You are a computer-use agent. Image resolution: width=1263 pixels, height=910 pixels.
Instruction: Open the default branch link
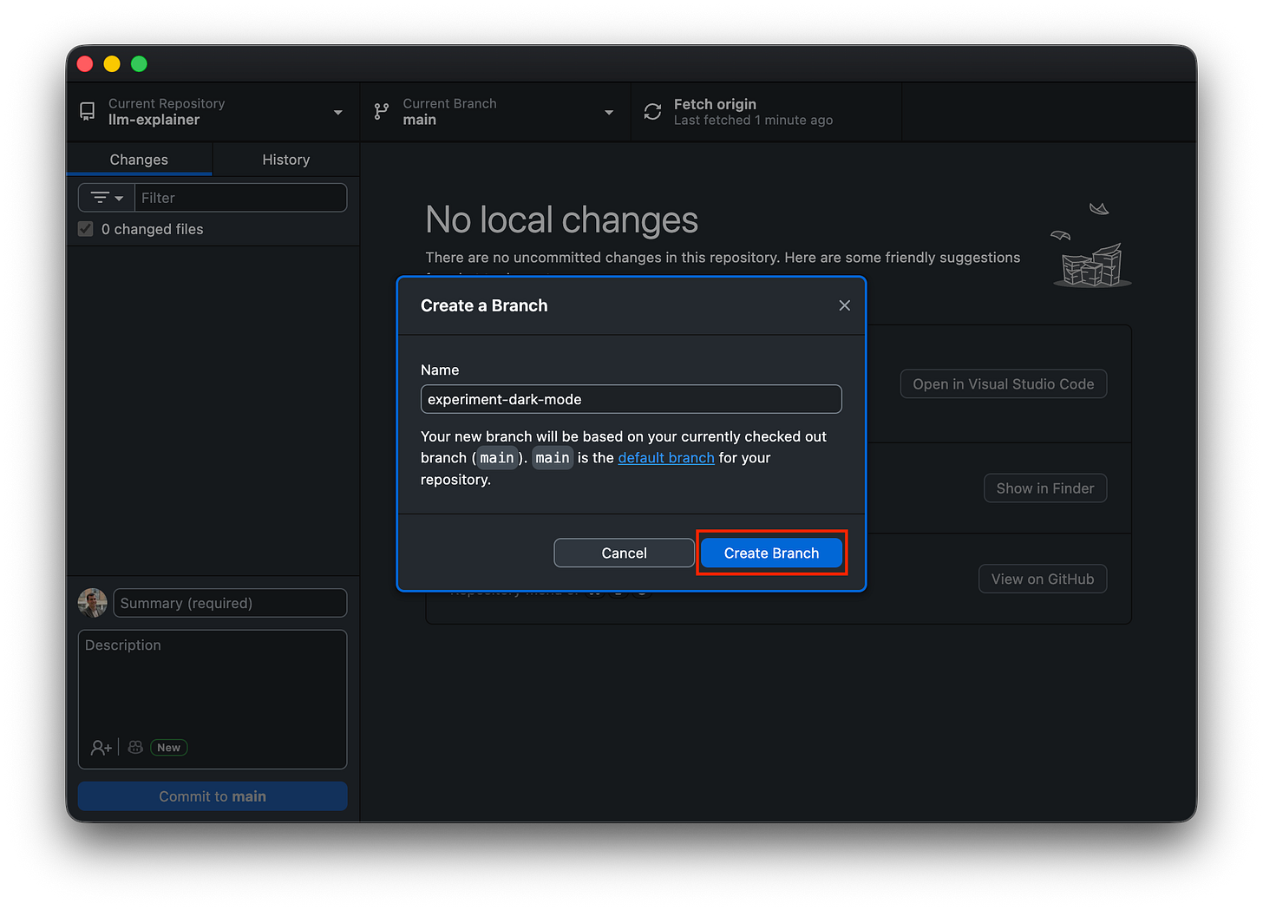(666, 457)
